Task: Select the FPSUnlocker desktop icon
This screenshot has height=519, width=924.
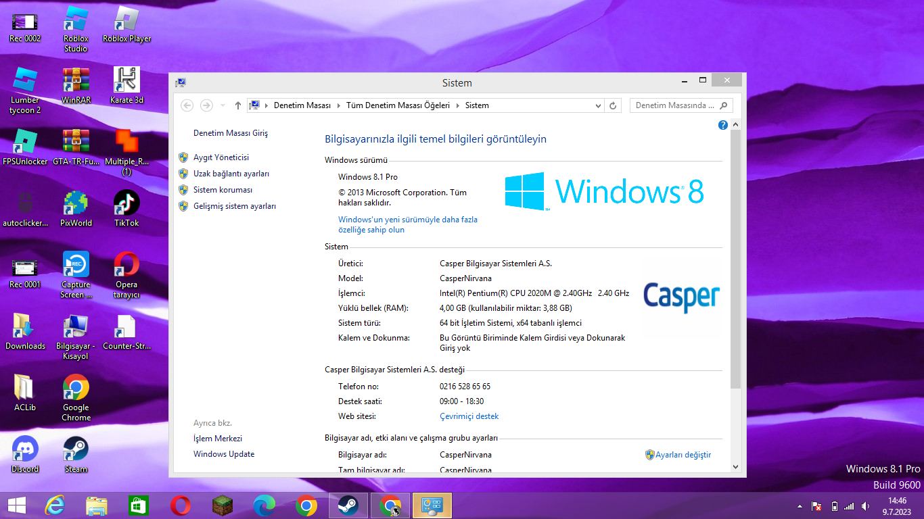Action: 25,147
